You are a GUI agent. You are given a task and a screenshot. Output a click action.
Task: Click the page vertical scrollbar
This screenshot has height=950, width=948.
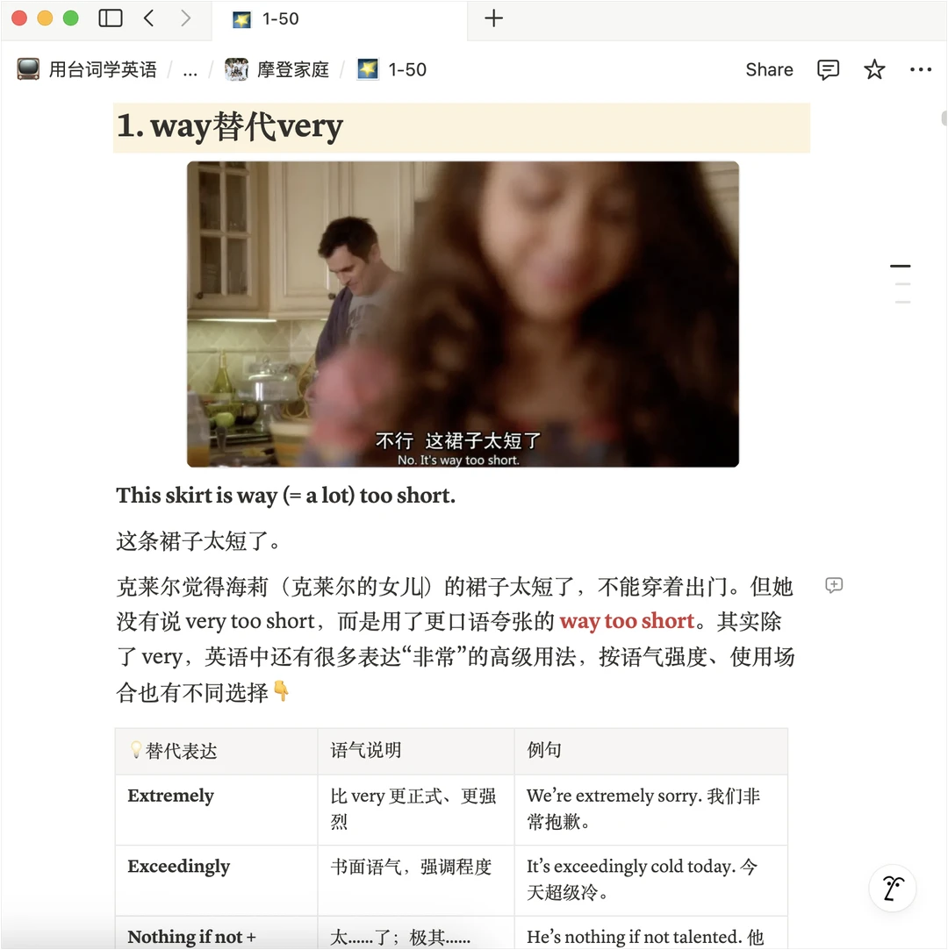(944, 118)
